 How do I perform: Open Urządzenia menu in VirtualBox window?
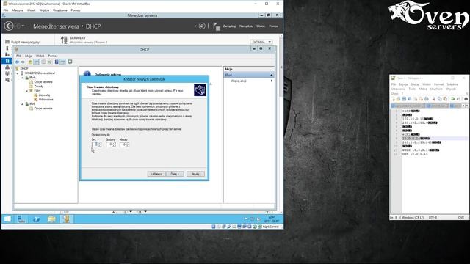click(60, 10)
